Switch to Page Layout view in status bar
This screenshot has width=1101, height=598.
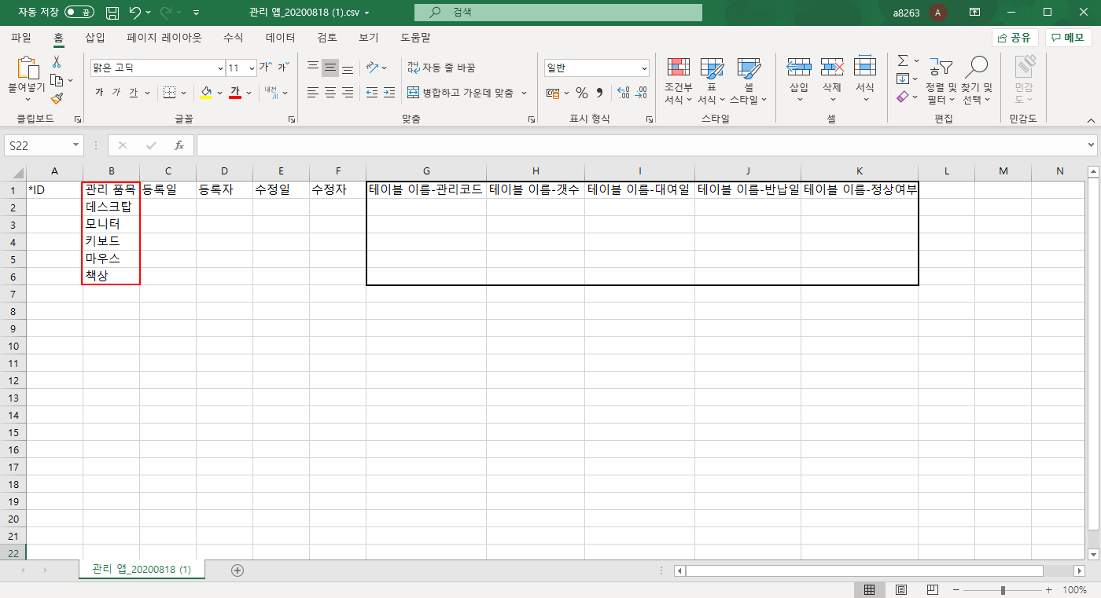click(901, 589)
